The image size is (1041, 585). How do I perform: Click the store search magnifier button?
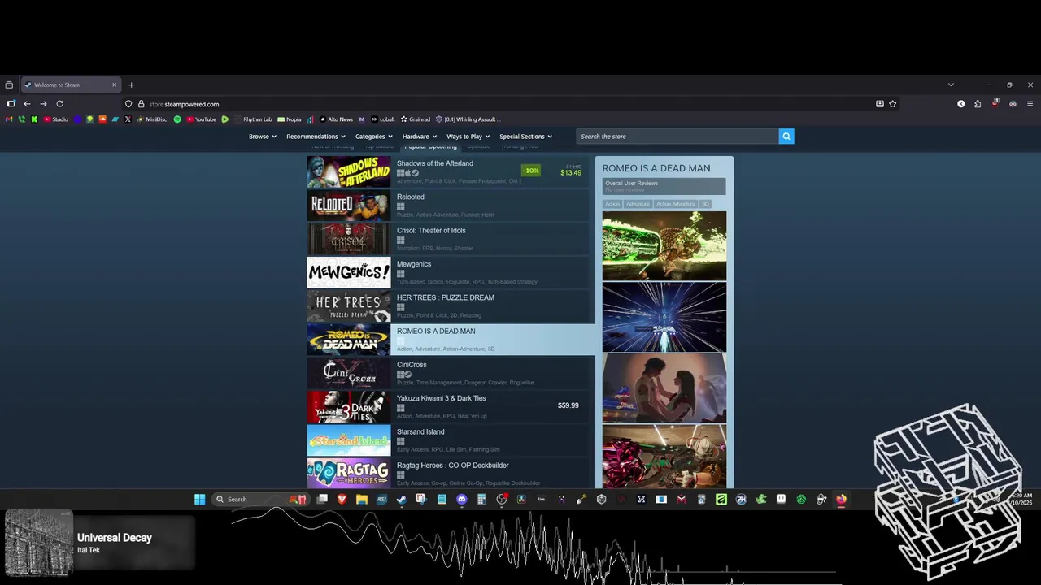coord(786,136)
